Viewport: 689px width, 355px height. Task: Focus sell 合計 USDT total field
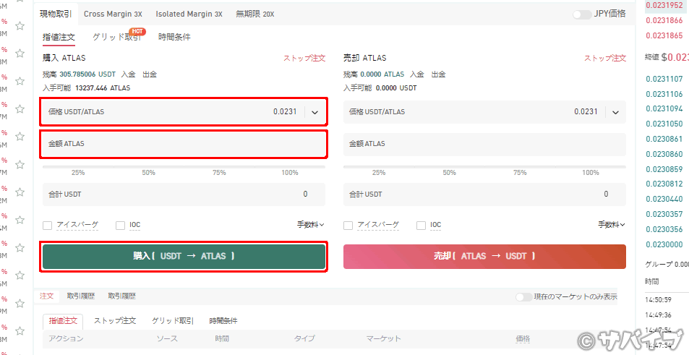point(484,194)
